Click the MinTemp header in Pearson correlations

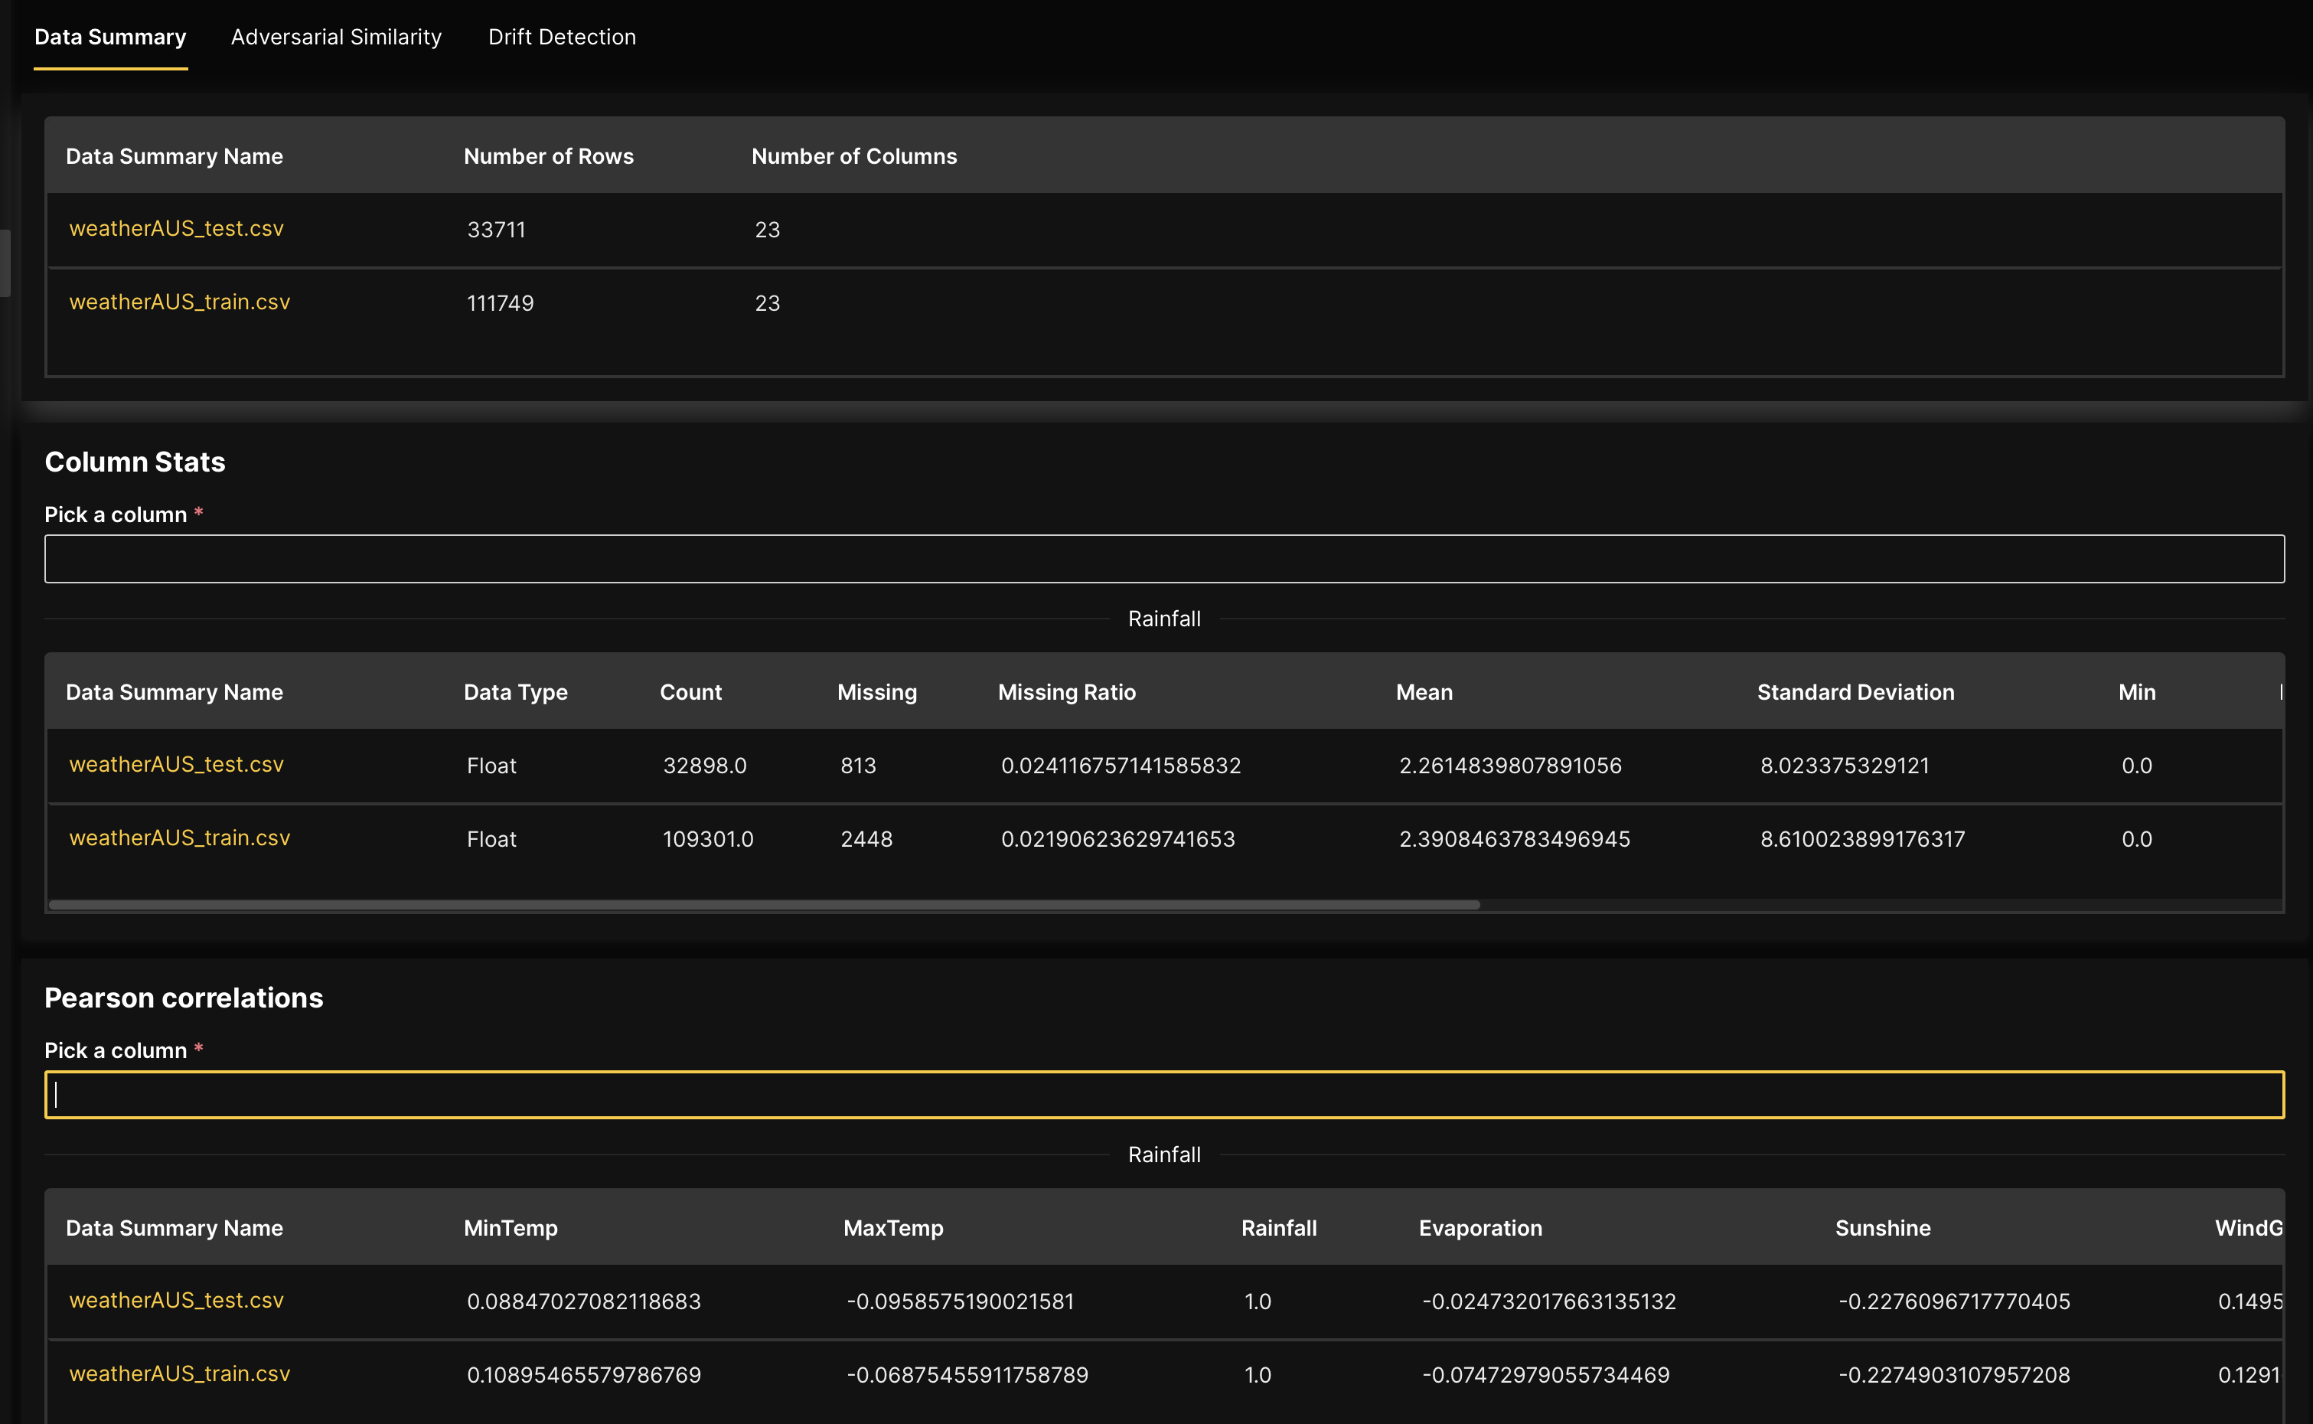[x=511, y=1228]
